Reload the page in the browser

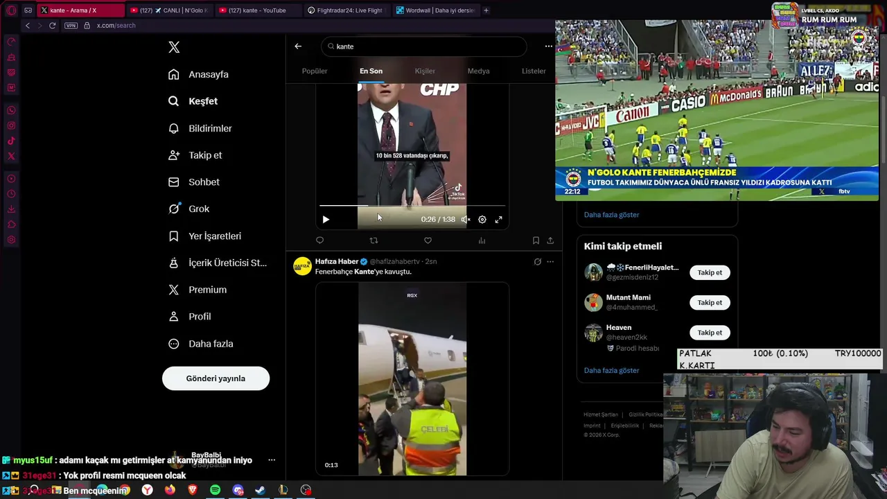52,26
